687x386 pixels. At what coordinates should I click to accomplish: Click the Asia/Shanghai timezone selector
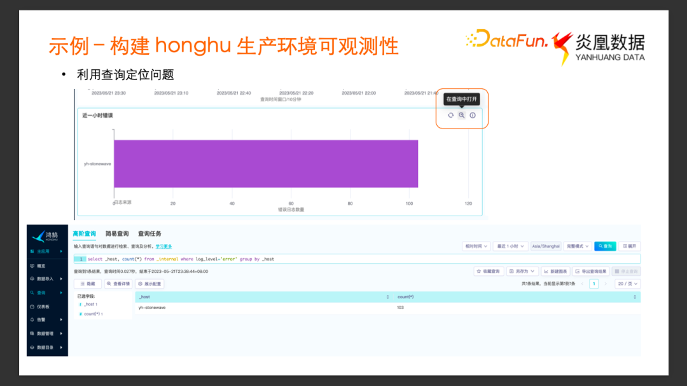546,246
